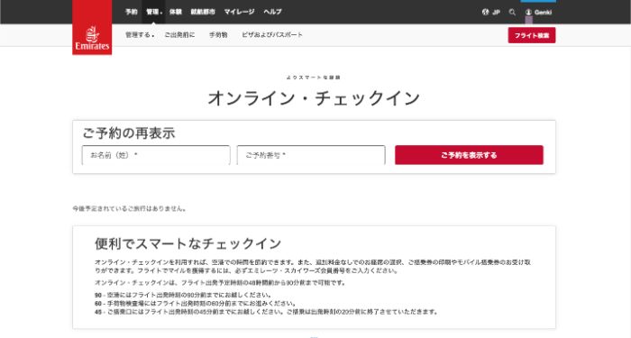This screenshot has height=338, width=631.
Task: Open the 予約 menu
Action: [132, 12]
